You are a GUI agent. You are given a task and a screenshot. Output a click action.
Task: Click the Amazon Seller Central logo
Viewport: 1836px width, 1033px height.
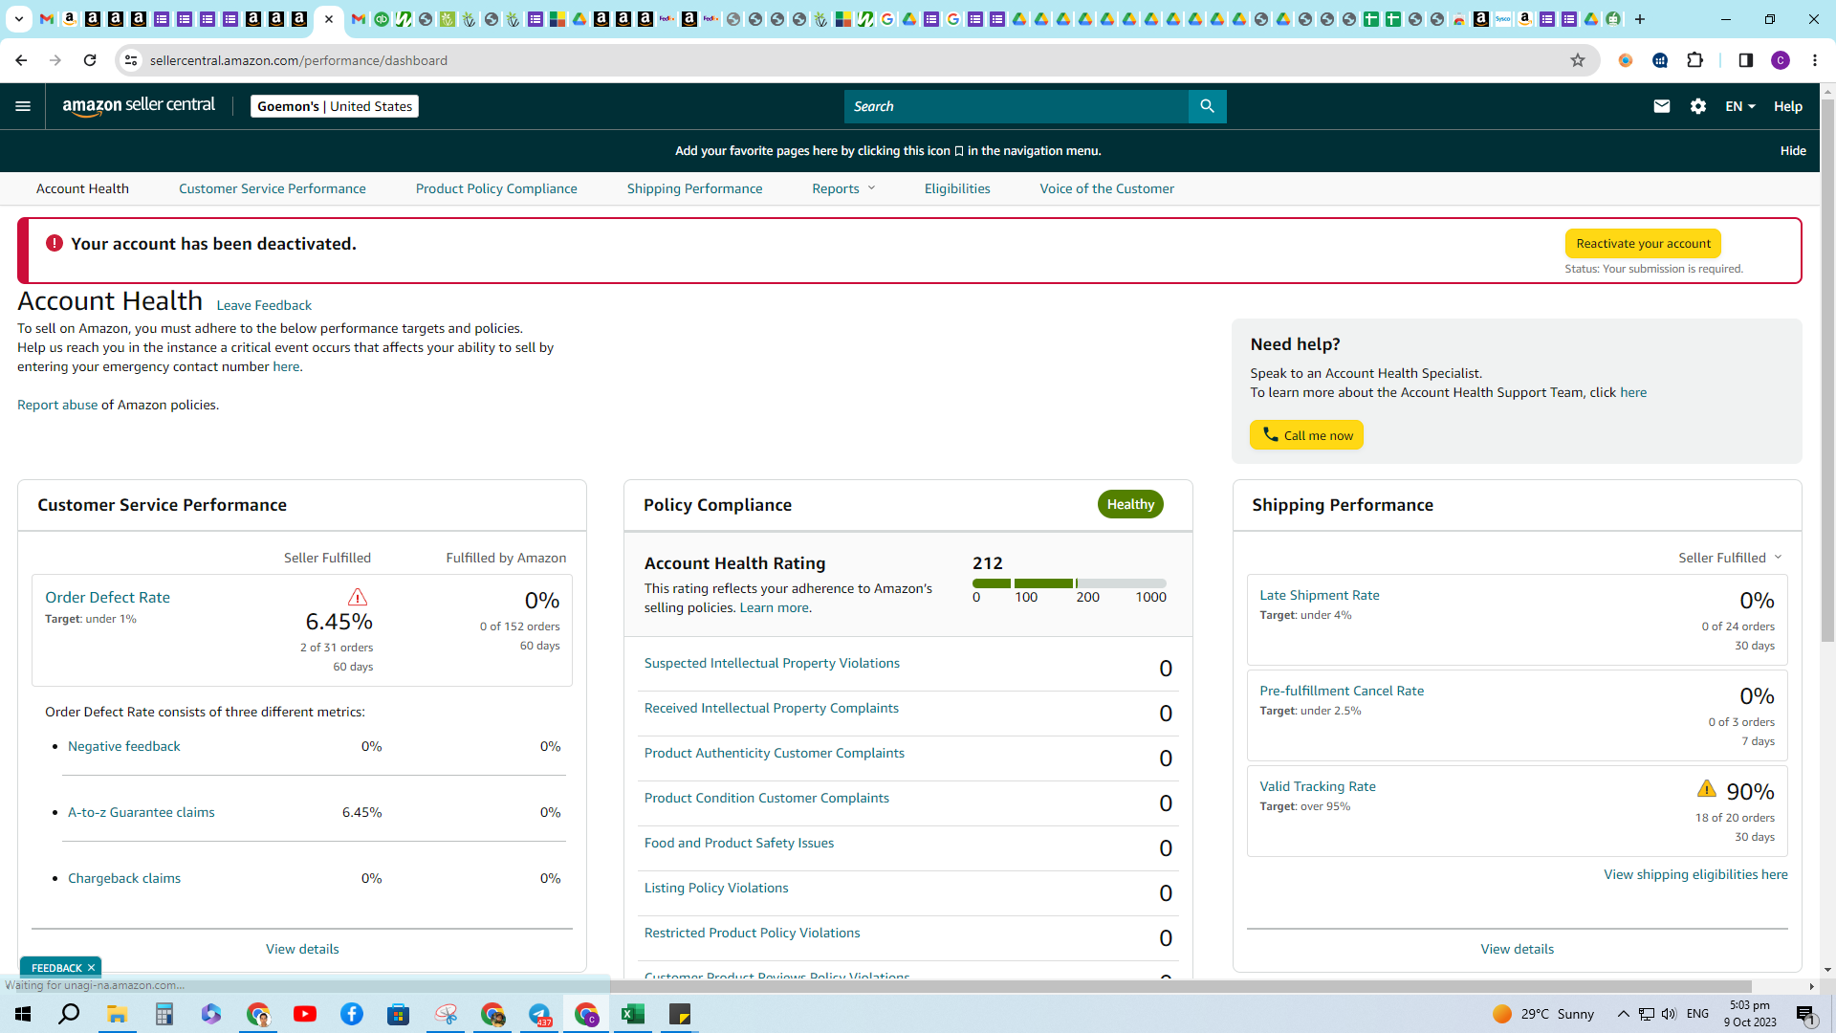point(139,106)
